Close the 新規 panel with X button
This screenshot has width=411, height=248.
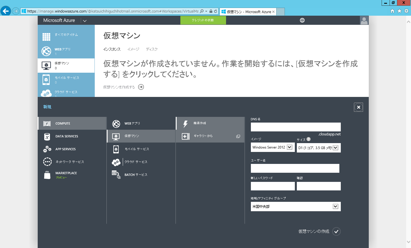tap(358, 107)
